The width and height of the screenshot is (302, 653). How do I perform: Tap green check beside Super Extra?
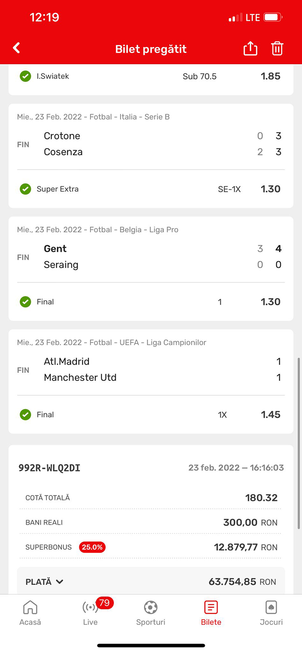25,189
